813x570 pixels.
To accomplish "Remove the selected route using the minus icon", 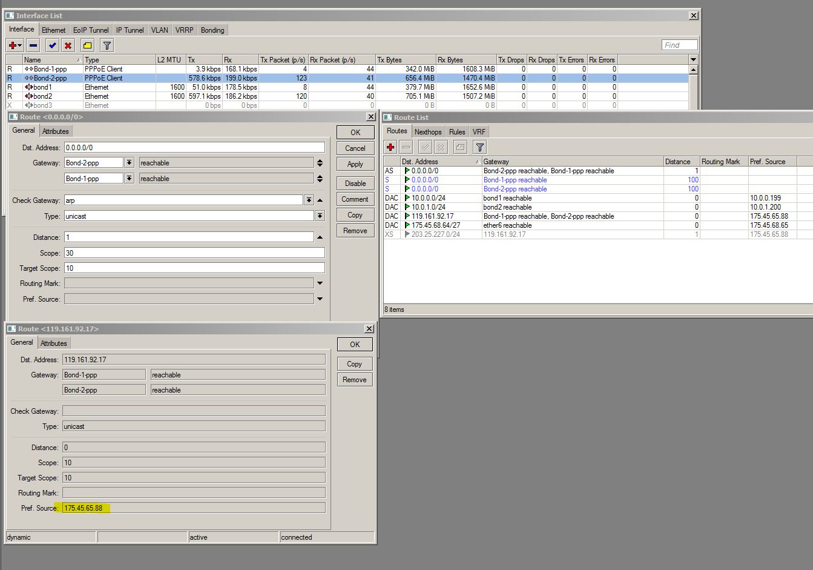I will [x=406, y=147].
